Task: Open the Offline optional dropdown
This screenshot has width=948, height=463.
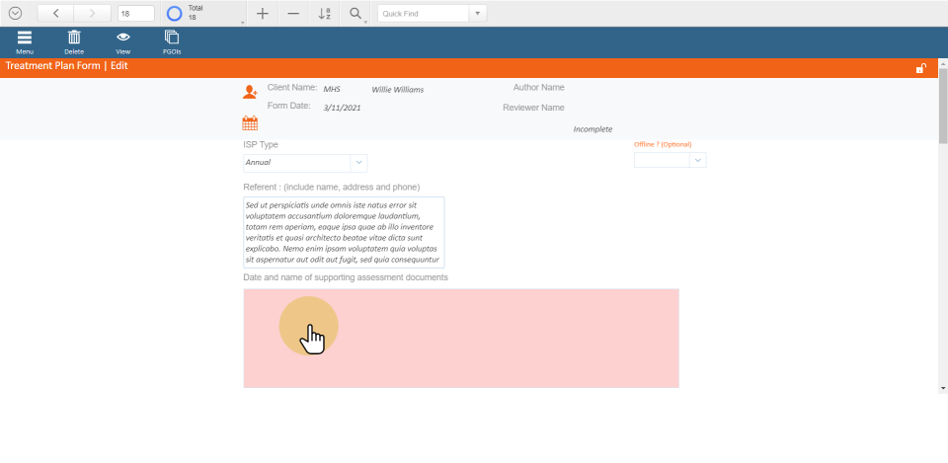Action: click(697, 160)
